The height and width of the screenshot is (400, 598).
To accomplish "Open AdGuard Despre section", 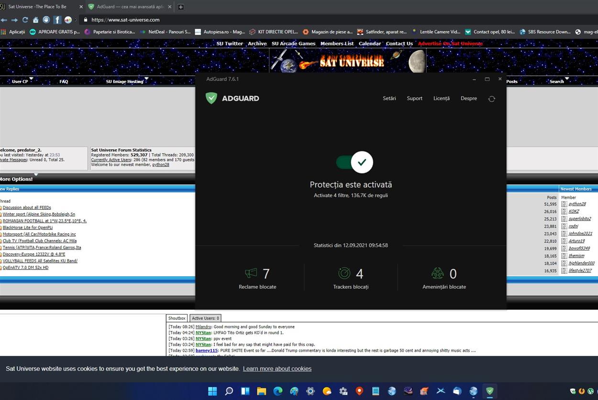I will pyautogui.click(x=469, y=98).
